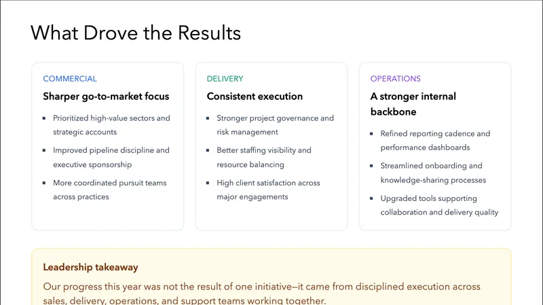This screenshot has height=305, width=543.
Task: Click the square bullet marker beside Refined reporting
Action: pyautogui.click(x=371, y=134)
